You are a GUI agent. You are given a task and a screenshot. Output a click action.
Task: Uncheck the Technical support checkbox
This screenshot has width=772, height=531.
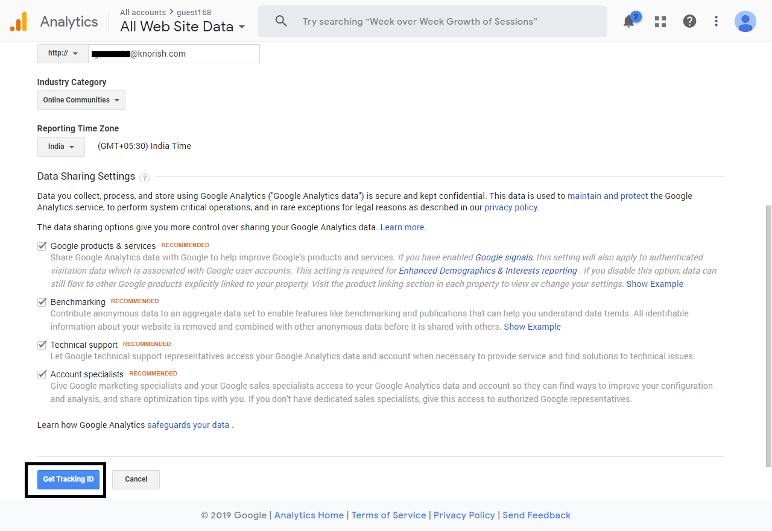click(42, 345)
